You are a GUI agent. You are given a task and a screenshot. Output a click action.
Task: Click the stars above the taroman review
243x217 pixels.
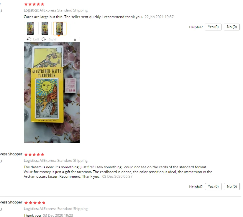(34, 154)
